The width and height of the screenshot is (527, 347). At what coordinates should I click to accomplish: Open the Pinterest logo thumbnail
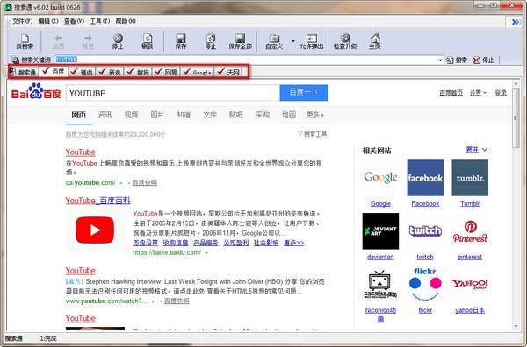470,231
